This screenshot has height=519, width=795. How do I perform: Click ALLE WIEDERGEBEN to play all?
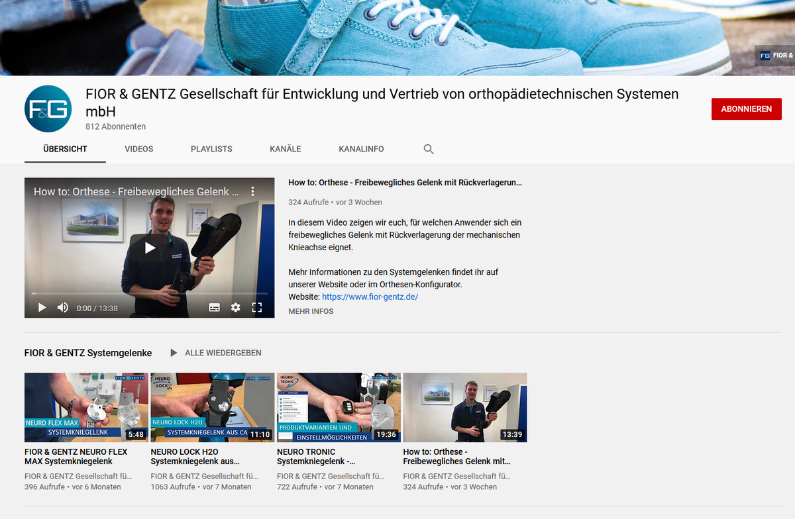pos(216,353)
